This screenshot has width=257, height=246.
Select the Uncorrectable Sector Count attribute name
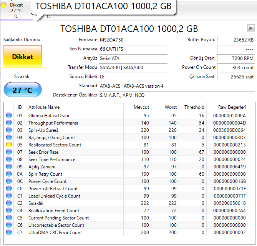pos(56,225)
